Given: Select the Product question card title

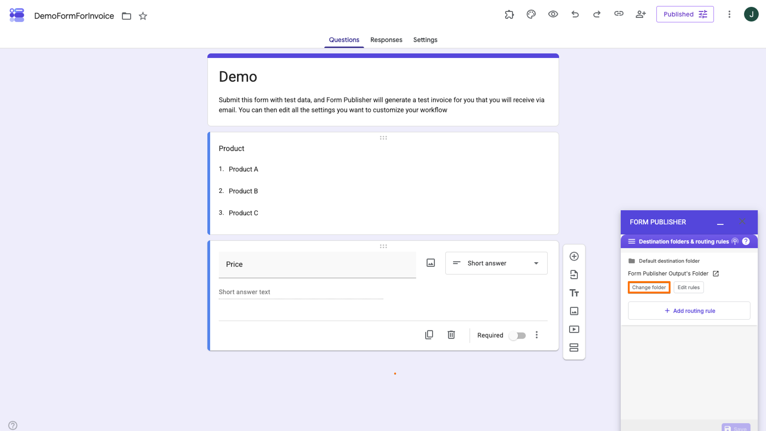Looking at the screenshot, I should [x=231, y=148].
